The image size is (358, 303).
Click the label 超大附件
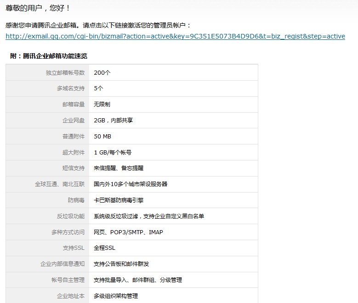[x=74, y=152]
